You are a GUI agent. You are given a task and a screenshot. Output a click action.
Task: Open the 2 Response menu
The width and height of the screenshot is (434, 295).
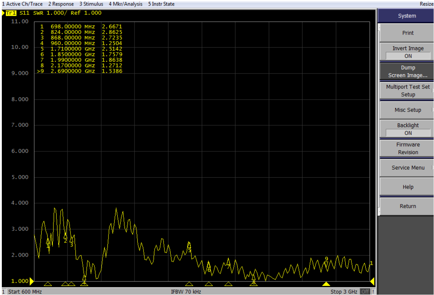(x=61, y=4)
